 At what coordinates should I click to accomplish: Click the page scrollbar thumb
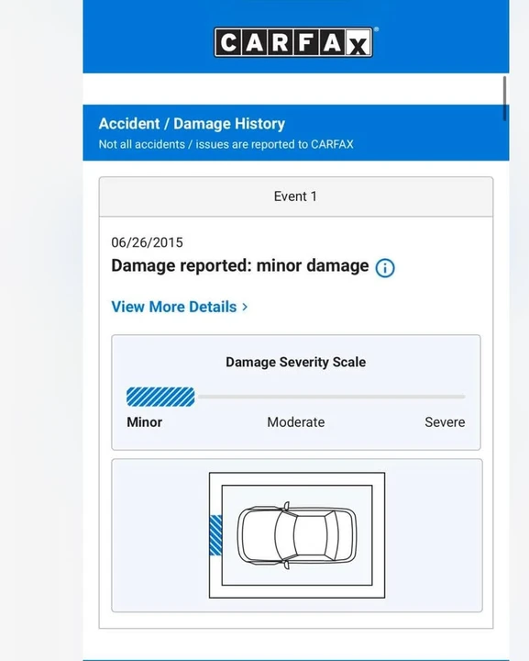click(x=504, y=98)
